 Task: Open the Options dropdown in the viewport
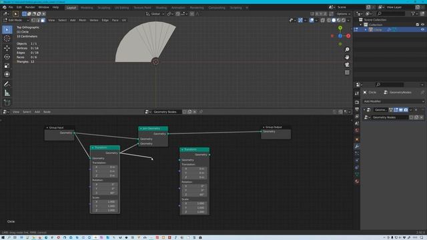pos(343,14)
